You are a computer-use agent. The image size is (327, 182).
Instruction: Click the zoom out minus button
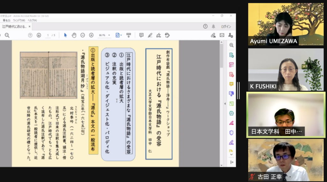83,35
